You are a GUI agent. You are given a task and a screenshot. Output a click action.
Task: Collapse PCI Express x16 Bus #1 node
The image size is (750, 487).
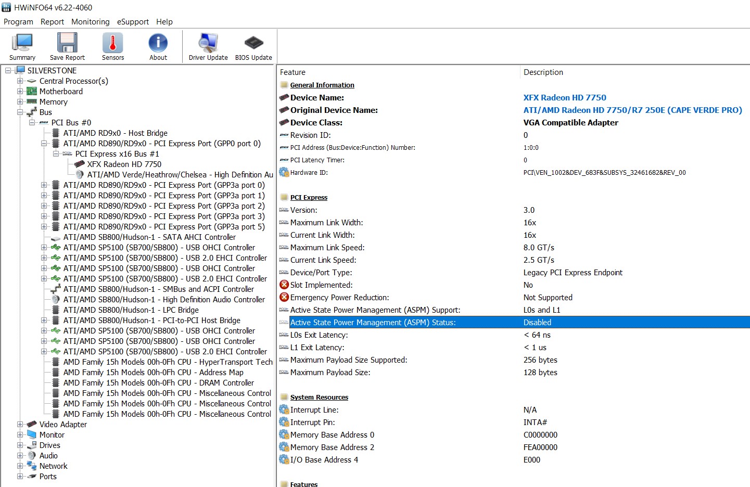[x=56, y=153]
